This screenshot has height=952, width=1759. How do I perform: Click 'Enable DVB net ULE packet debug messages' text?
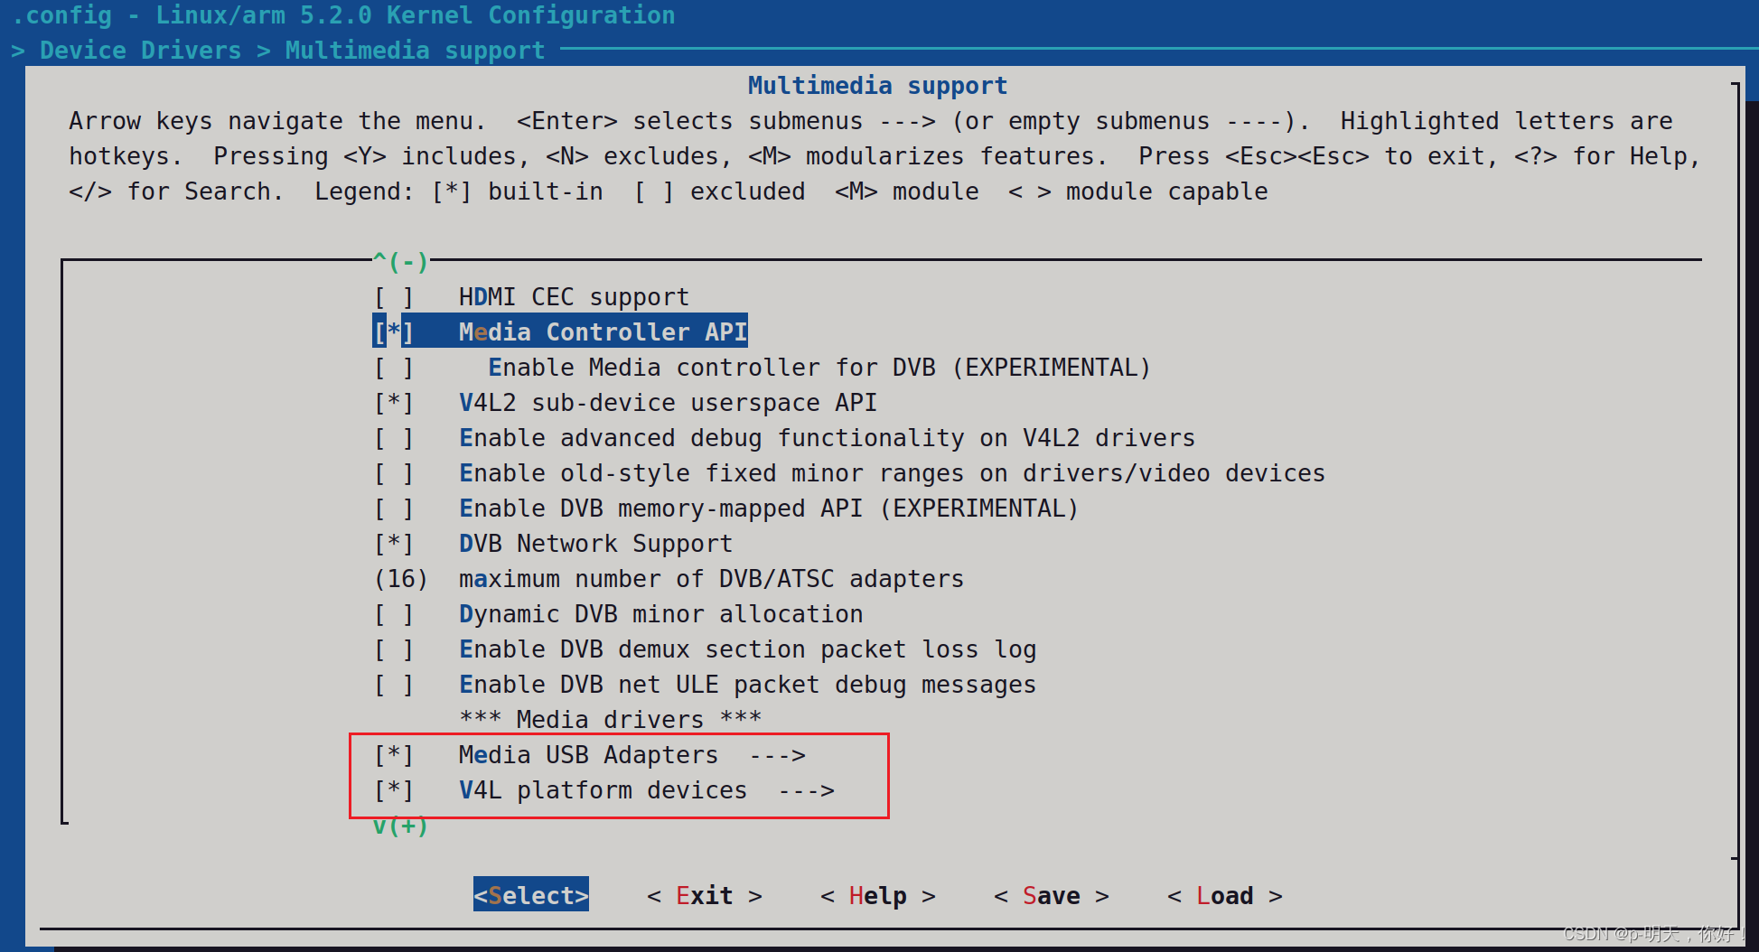click(x=747, y=685)
